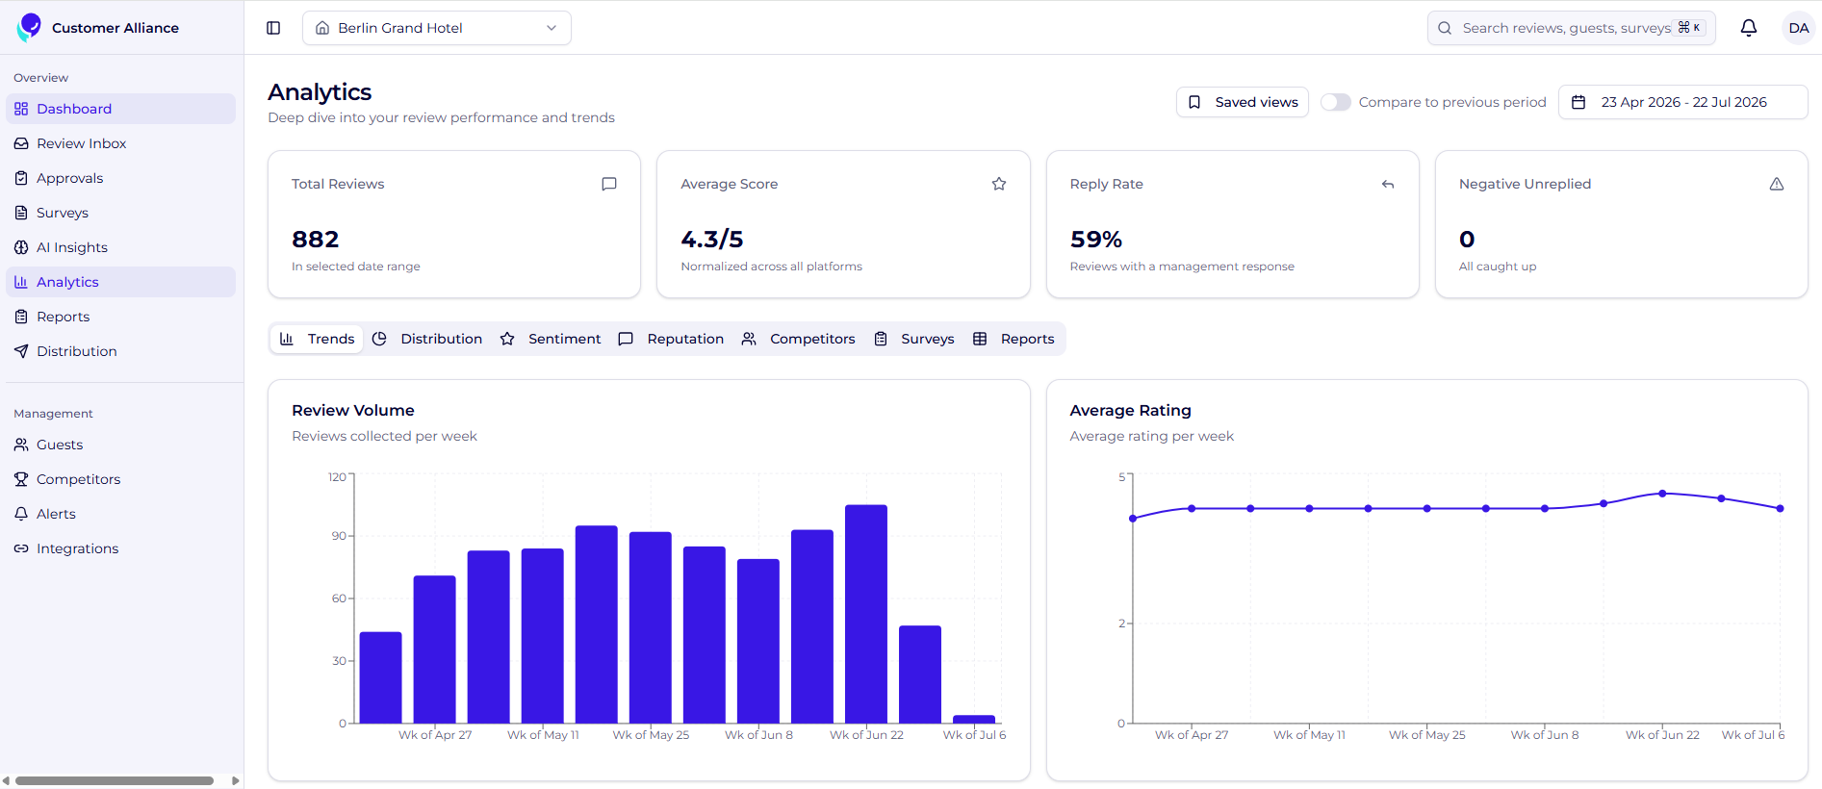
Task: Click the bookmark icon in Saved views
Action: (1194, 102)
